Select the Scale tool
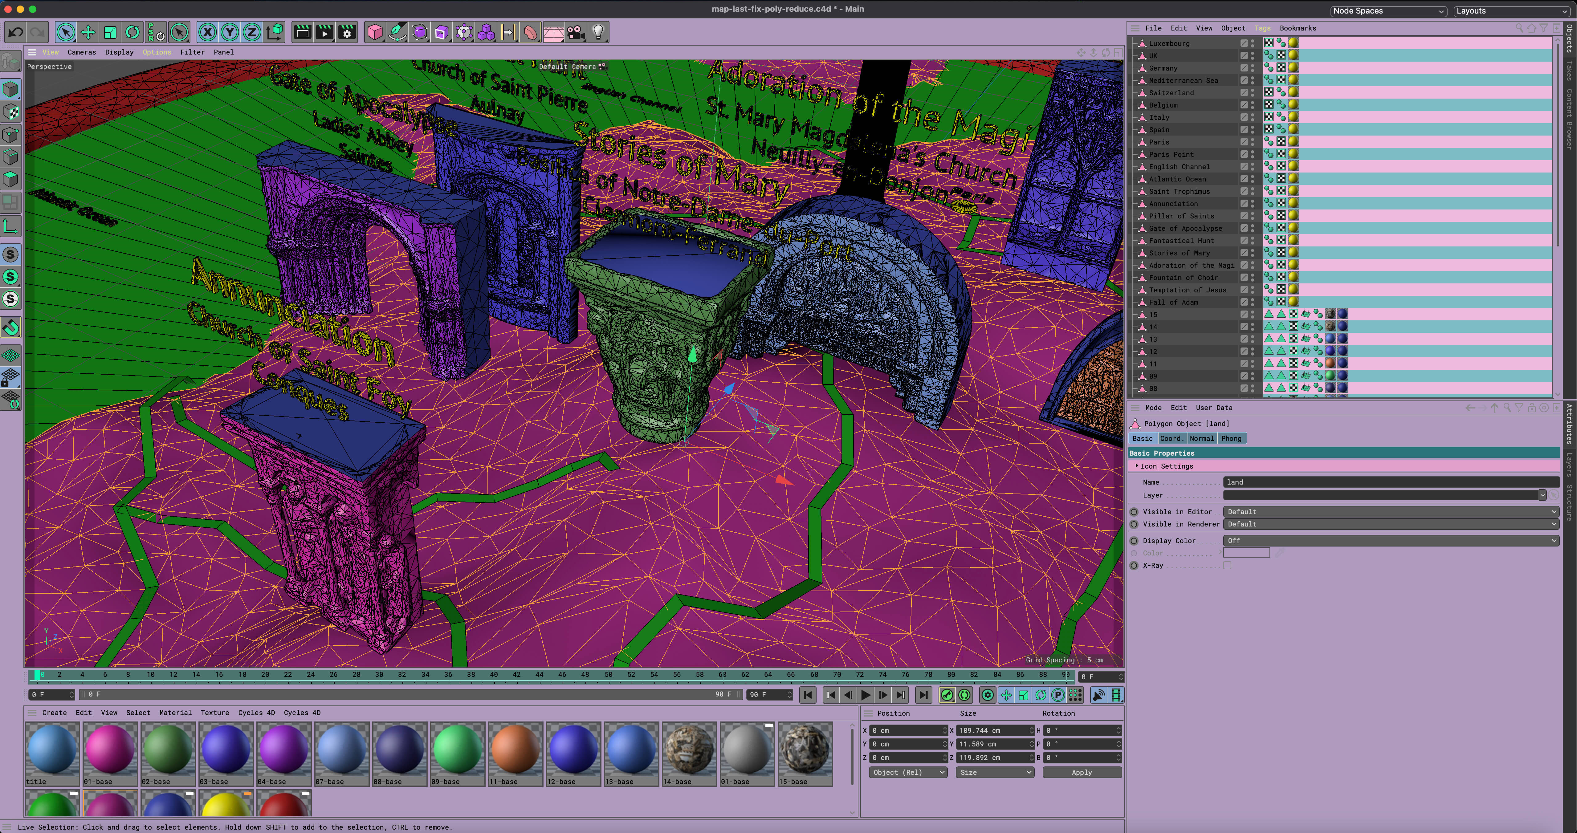The width and height of the screenshot is (1577, 833). pyautogui.click(x=110, y=32)
